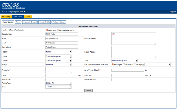Click the Female Workers input field
This screenshot has height=109, width=178.
(x=128, y=79)
